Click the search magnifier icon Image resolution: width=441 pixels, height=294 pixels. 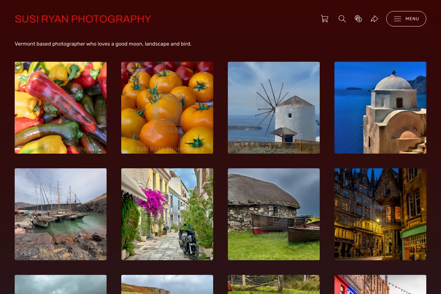(342, 19)
